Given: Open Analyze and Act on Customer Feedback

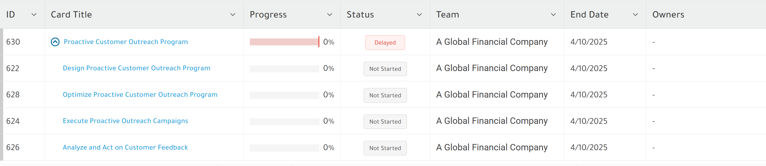Looking at the screenshot, I should click(x=125, y=147).
